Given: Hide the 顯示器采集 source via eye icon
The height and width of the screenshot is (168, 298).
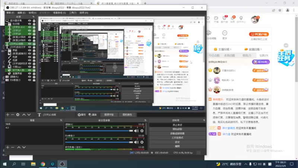Looking at the screenshot, I should click(x=29, y=21).
